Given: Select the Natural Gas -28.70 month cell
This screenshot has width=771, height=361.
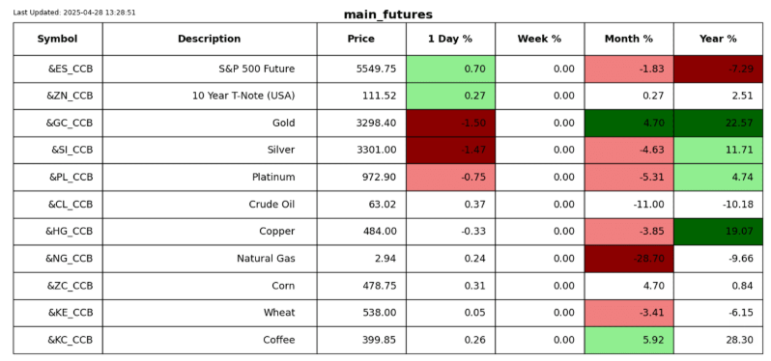Looking at the screenshot, I should [629, 259].
